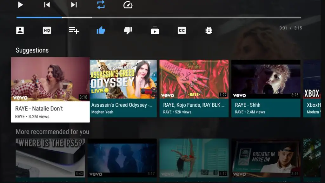Open the account profile icon

click(x=20, y=30)
